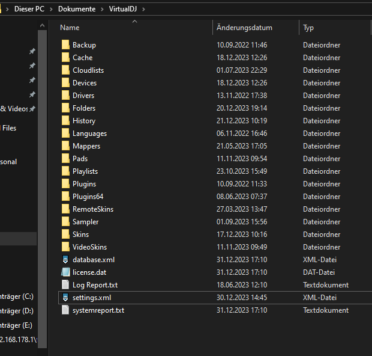The height and width of the screenshot is (356, 372).
Task: Click date '10.09.2022 11:46' in Backup row
Action: click(242, 45)
